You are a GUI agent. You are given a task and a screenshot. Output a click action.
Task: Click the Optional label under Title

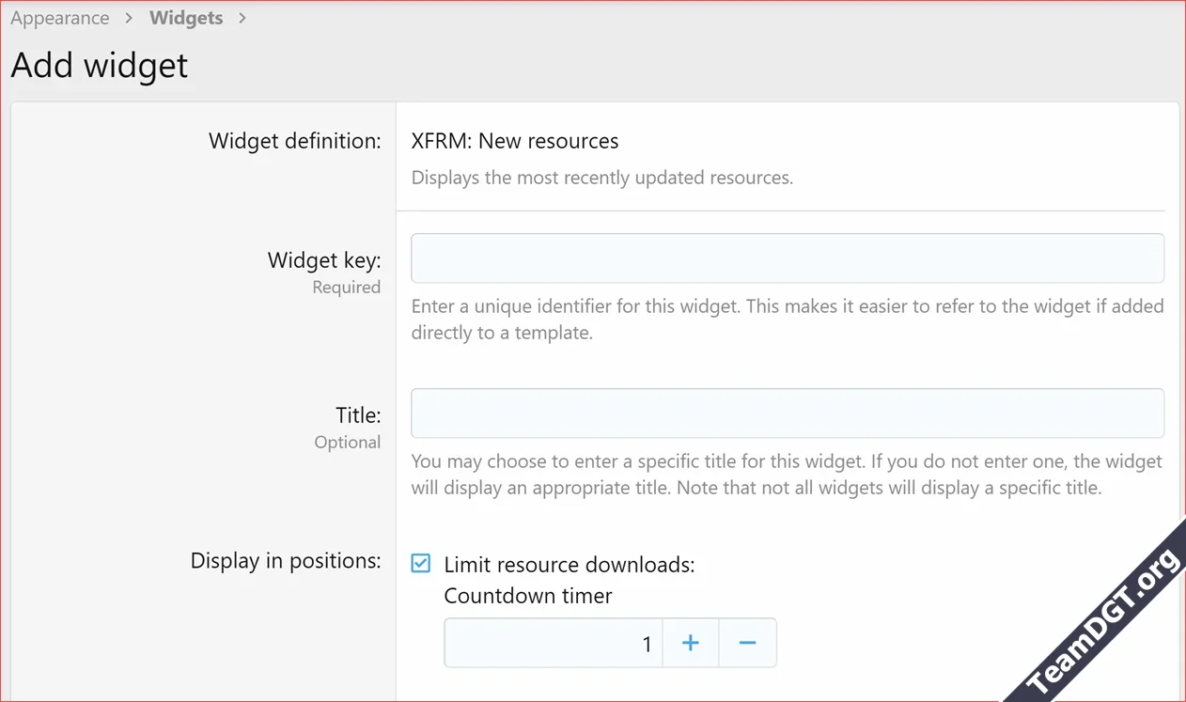349,442
